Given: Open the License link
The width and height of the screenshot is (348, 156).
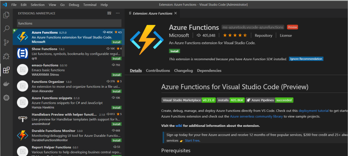Looking at the screenshot, I should click(286, 35).
